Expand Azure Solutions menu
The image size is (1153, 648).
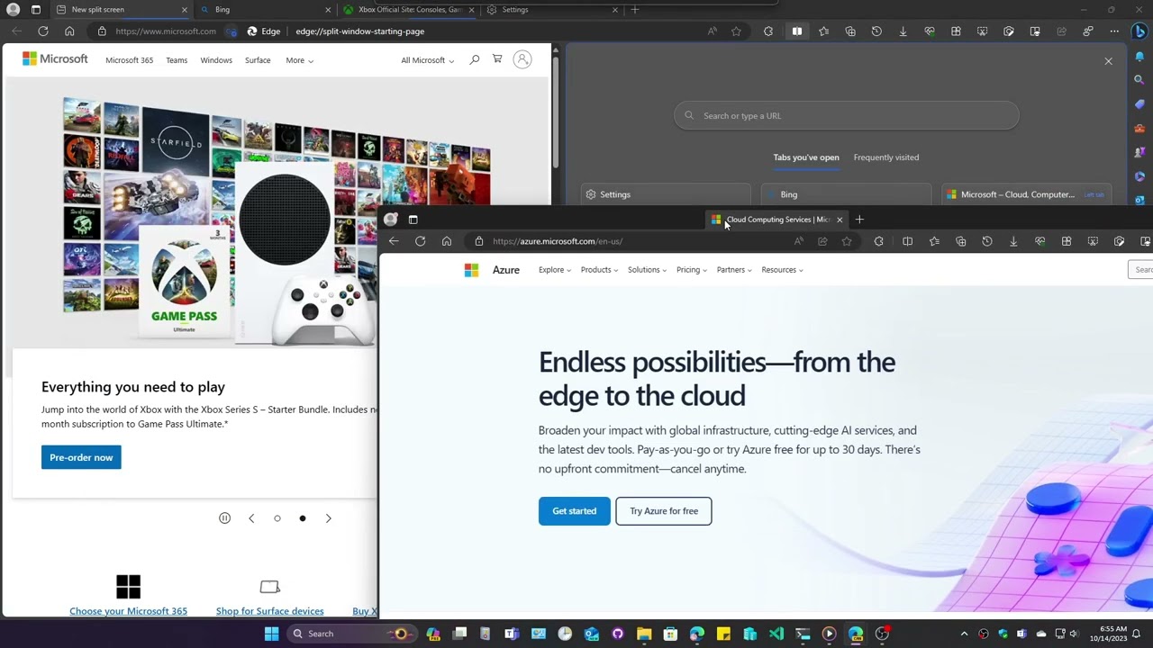(x=647, y=270)
